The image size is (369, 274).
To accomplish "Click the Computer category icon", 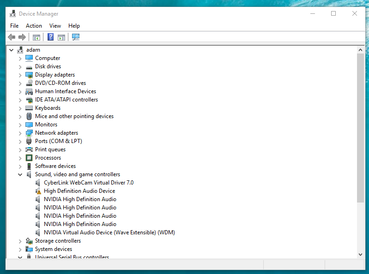I will pos(29,58).
